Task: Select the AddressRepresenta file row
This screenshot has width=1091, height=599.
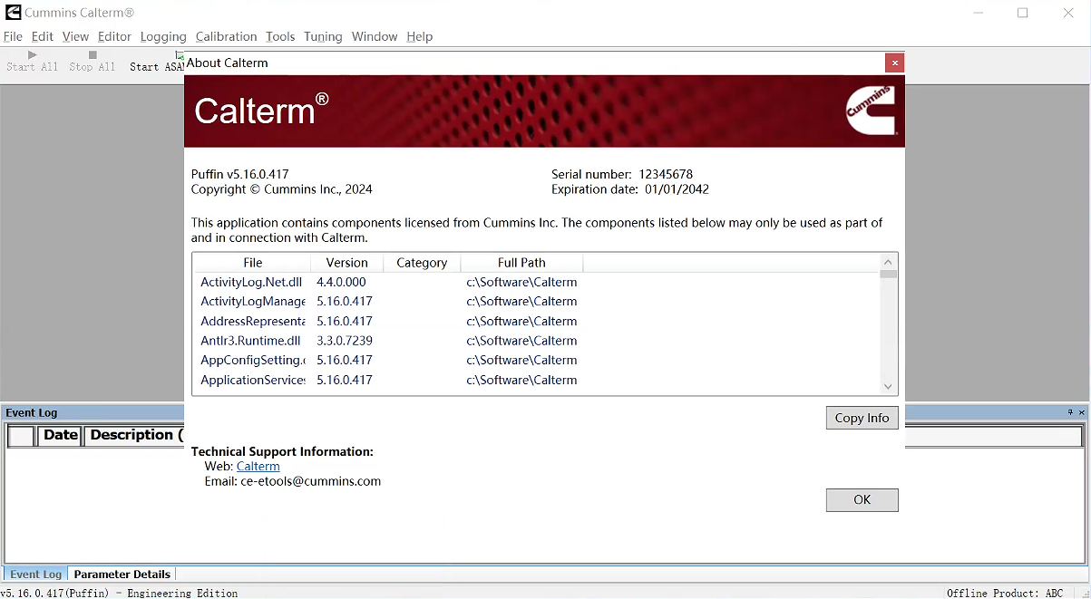Action: [x=253, y=322]
